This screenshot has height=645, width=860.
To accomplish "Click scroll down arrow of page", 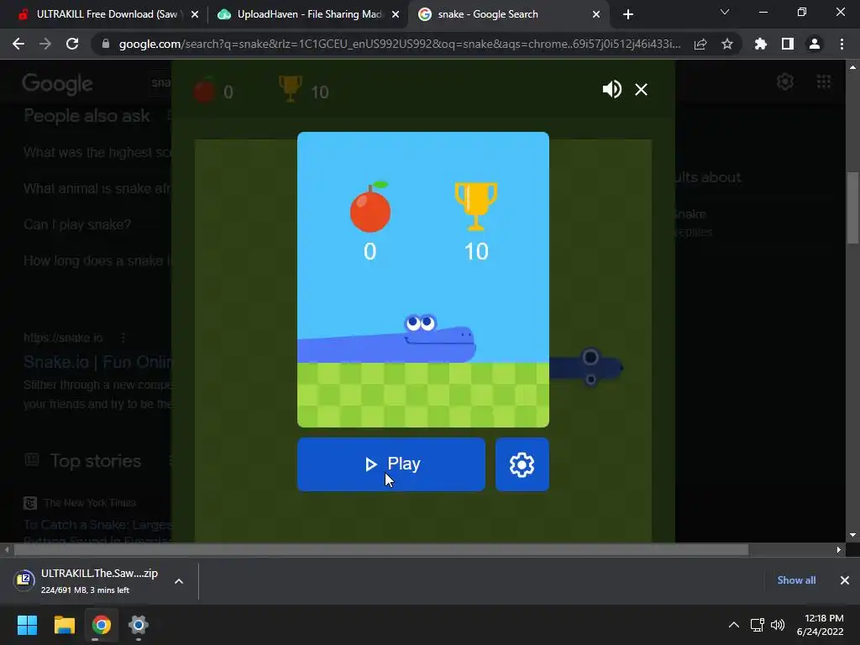I will pyautogui.click(x=852, y=535).
